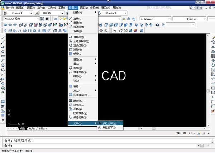Open the 标注(N) menu
Image resolution: width=215 pixels, height=153 pixels.
[x=83, y=8]
